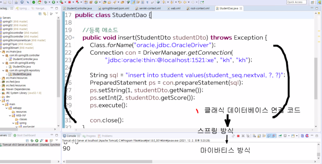Start the server in the Servers view

pos(37,141)
